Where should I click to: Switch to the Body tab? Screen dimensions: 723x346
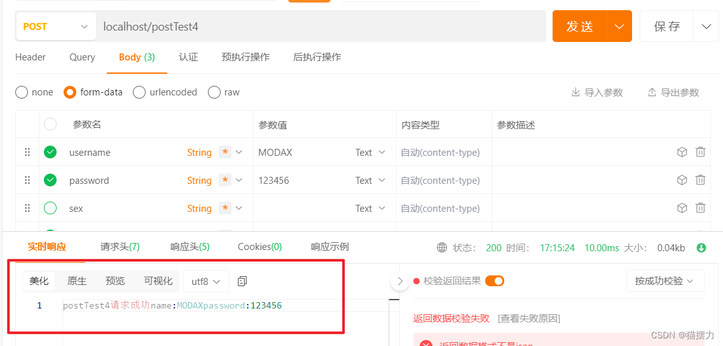137,57
